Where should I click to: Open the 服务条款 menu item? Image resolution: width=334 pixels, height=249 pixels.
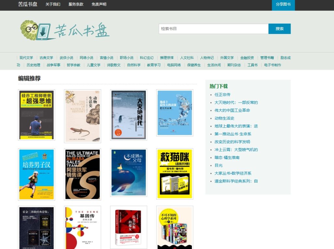point(76,4)
